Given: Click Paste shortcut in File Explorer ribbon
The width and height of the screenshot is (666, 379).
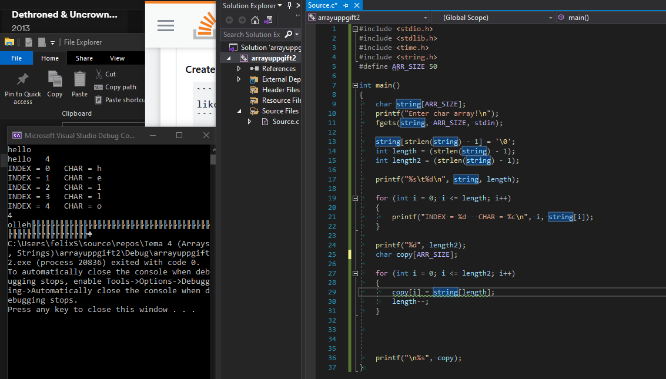Looking at the screenshot, I should point(119,100).
